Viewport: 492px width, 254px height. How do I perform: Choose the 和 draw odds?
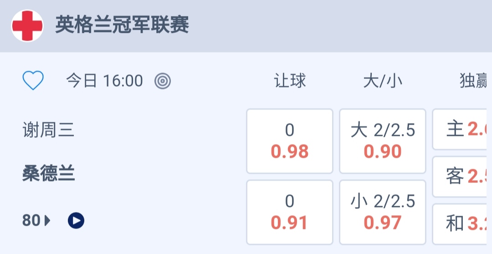pos(462,223)
